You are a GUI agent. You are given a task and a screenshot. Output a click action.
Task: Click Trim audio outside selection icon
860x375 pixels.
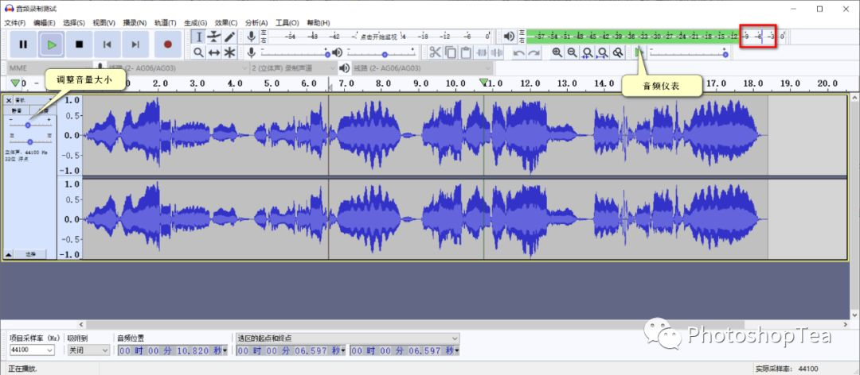pyautogui.click(x=482, y=52)
